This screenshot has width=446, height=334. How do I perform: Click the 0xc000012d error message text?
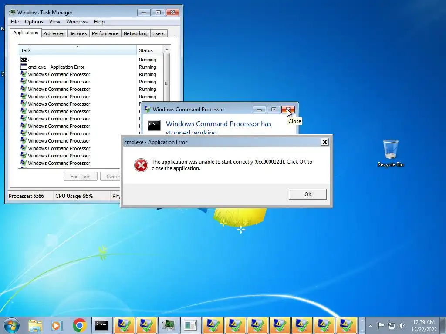tap(232, 165)
